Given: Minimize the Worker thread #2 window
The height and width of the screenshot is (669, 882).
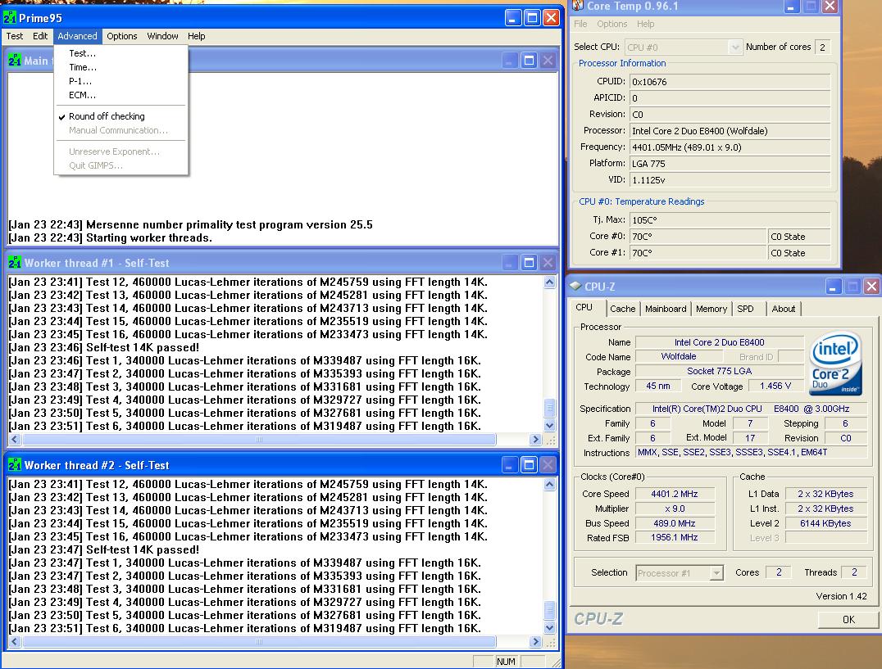Looking at the screenshot, I should pyautogui.click(x=510, y=464).
